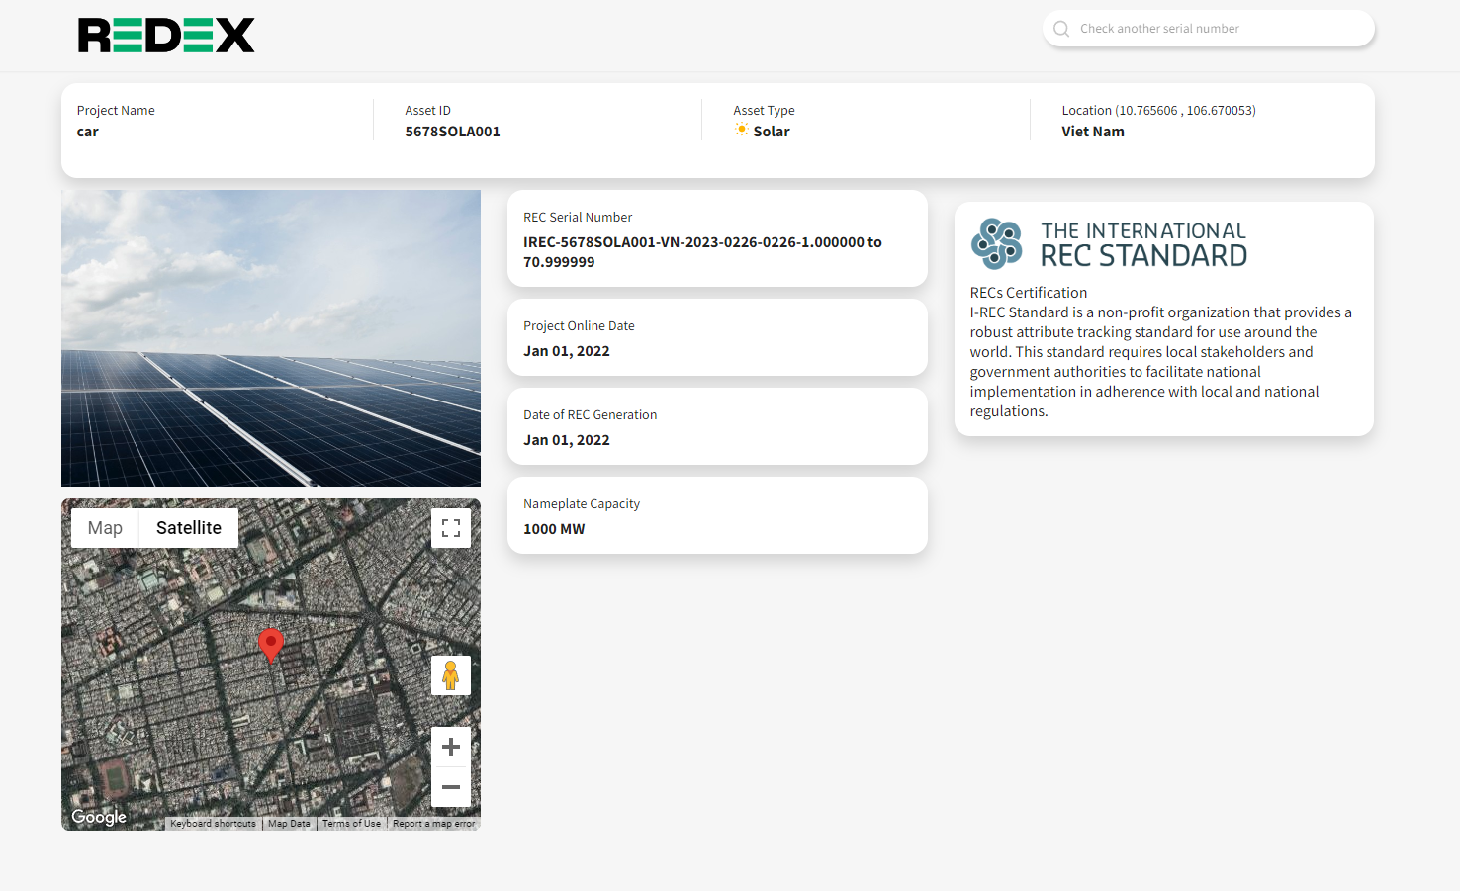Screen dimensions: 1460x891
Task: Switch map to Satellite view
Action: point(188,528)
